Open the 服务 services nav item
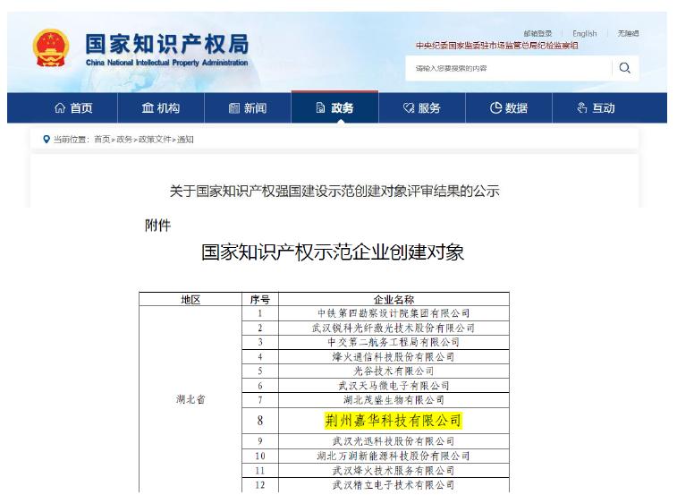The image size is (694, 495). tap(422, 108)
